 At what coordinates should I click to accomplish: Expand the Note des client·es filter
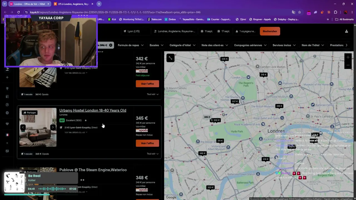coord(215,45)
